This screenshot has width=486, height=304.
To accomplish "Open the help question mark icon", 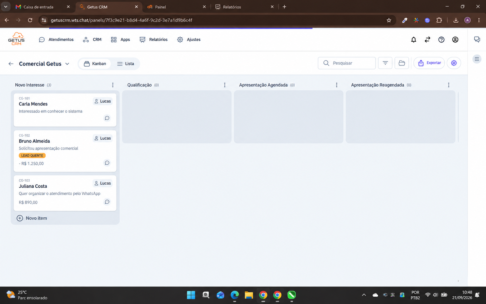I will pos(441,39).
